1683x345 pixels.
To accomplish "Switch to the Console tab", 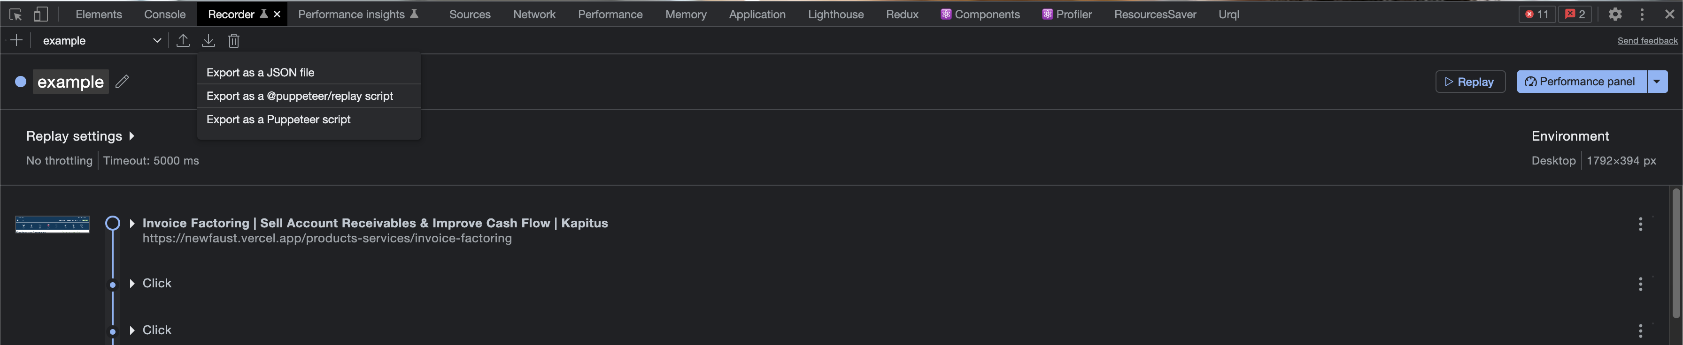I will tap(165, 14).
